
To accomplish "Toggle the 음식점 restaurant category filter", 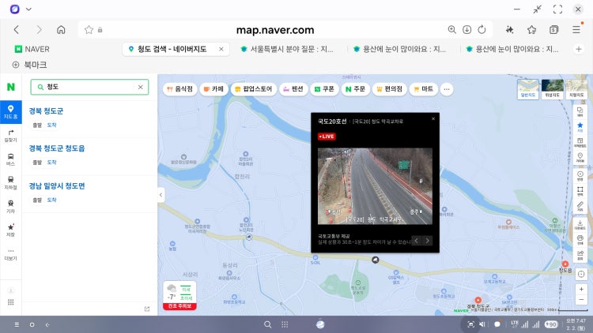I will [x=179, y=90].
